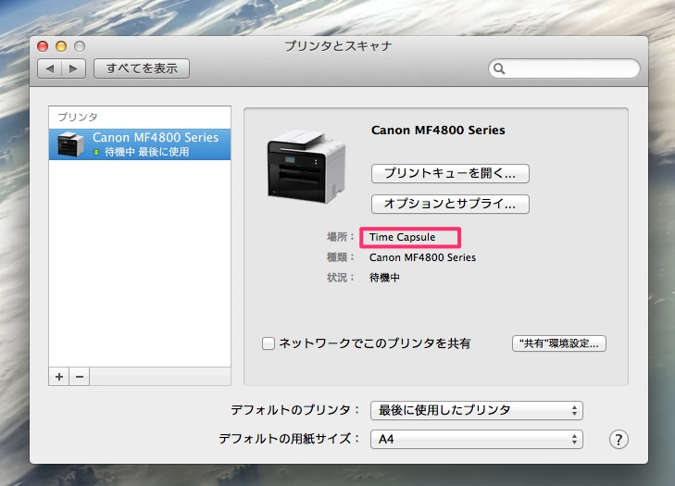Minimize window with the yellow button
Viewport: 675px width, 486px height.
tap(61, 46)
